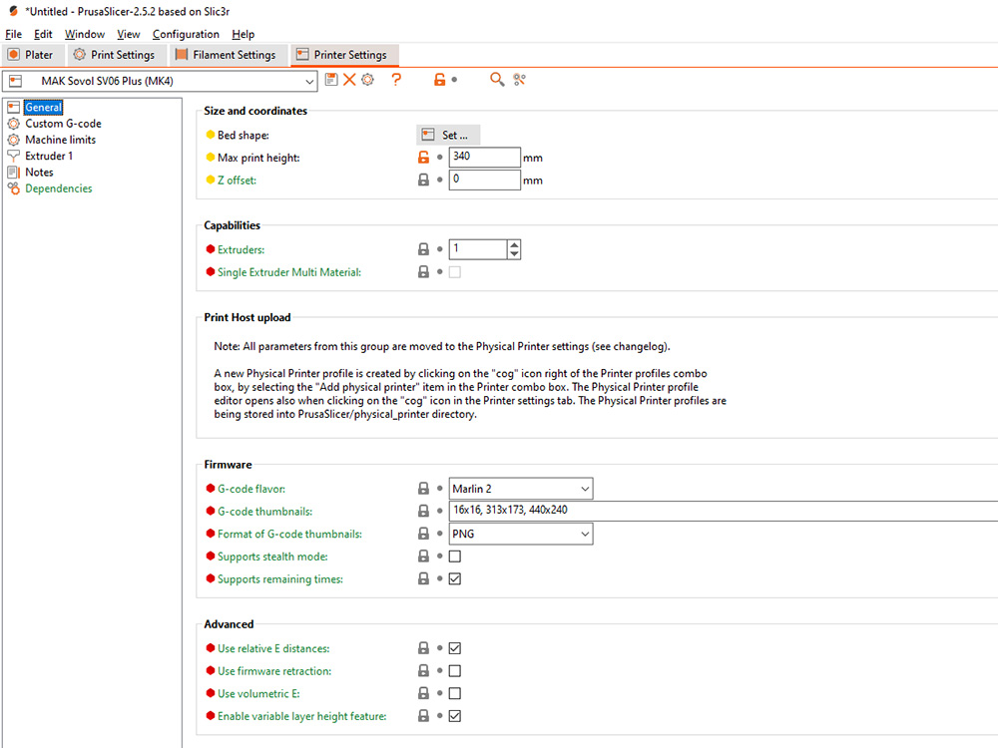Open the File menu
The width and height of the screenshot is (998, 748).
pyautogui.click(x=13, y=34)
